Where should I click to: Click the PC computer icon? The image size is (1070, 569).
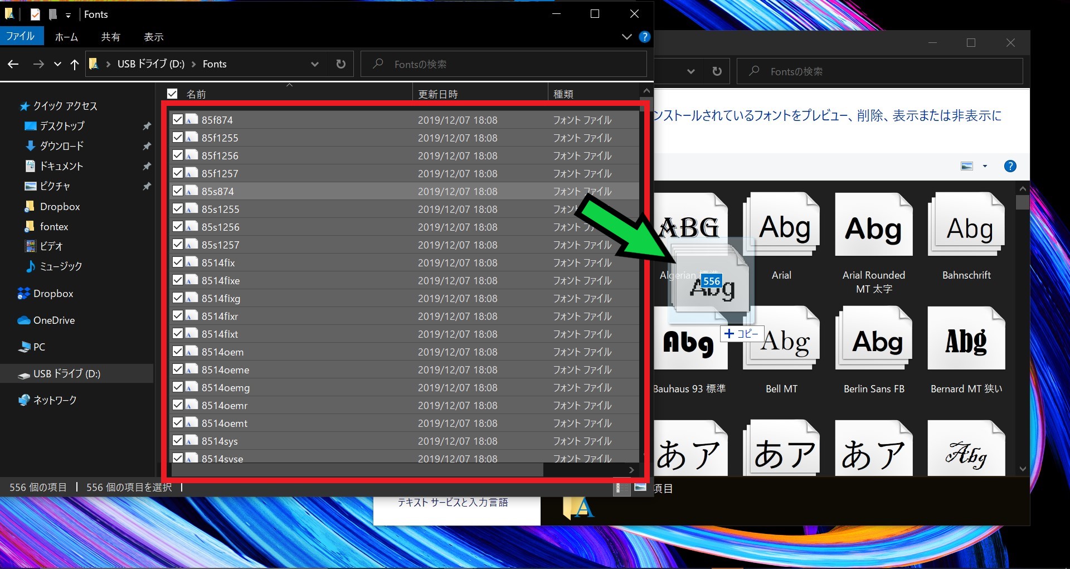click(23, 347)
